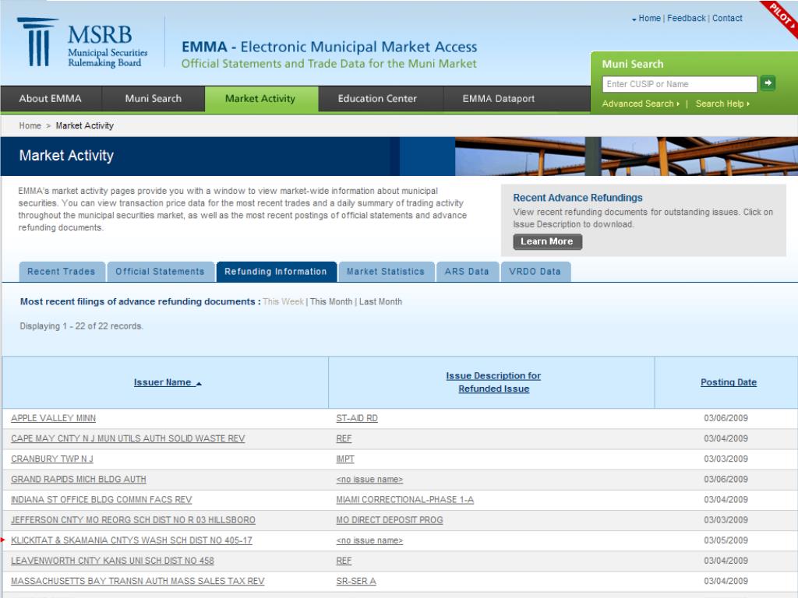Switch to Recent Trades tab
Screen dimensions: 798x598
click(x=62, y=272)
